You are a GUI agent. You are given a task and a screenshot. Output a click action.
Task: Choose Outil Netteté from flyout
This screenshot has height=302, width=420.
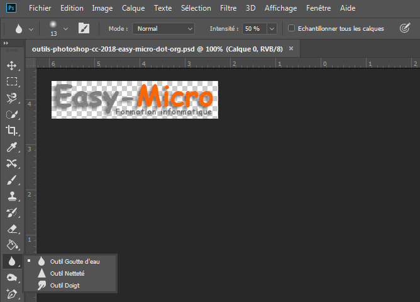70,273
